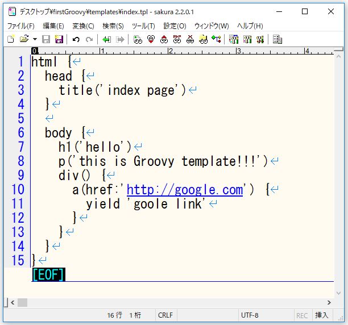Click 'yield' keyword on line 11
Viewport: 348px width, 325px height.
(x=103, y=204)
